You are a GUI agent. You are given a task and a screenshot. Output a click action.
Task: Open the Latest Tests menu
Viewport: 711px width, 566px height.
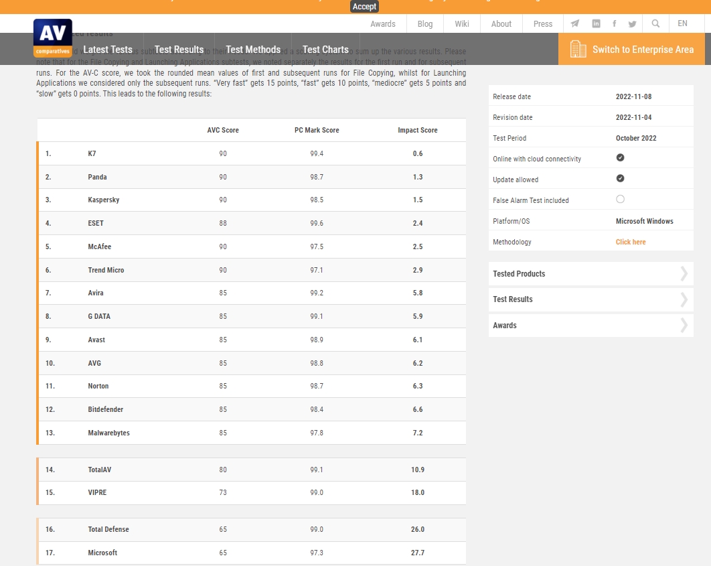point(108,50)
